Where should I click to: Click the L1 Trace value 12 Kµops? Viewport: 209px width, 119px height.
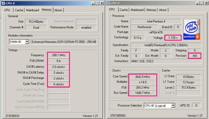(188, 82)
